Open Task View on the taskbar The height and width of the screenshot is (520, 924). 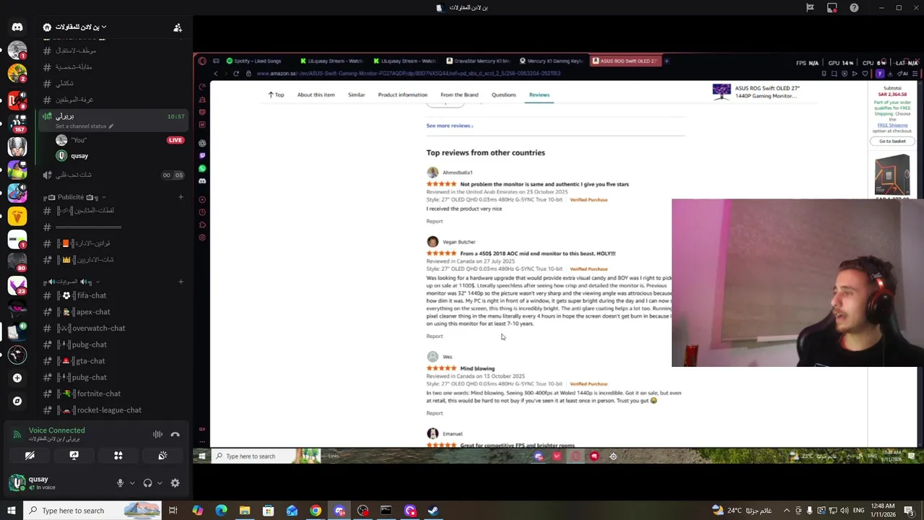click(173, 511)
